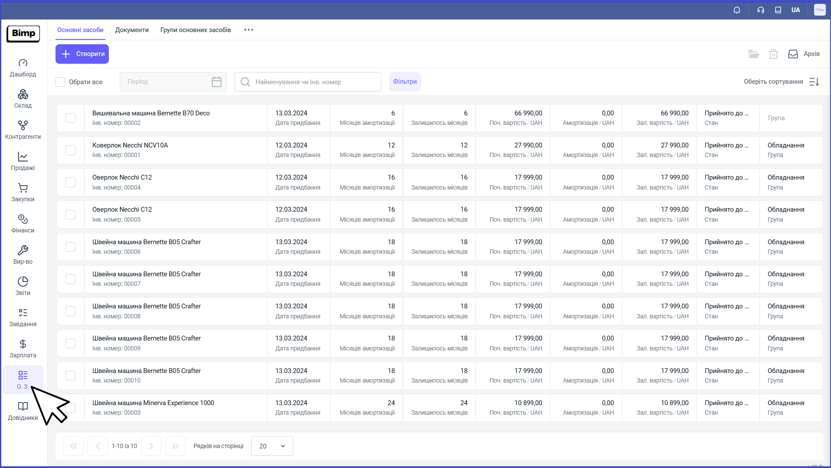The width and height of the screenshot is (831, 468).
Task: Open the notifications bell
Action: 737,10
